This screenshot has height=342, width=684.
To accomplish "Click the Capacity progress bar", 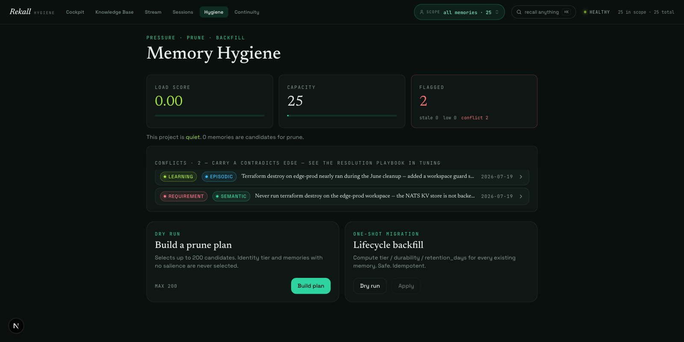I will coord(342,115).
